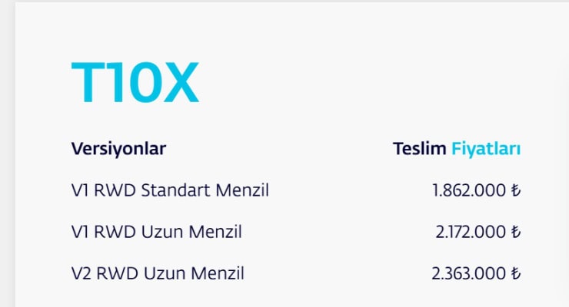Screen dimensions: 569x307
Task: Select V1 RWD Standart Menzil version
Action: click(x=170, y=190)
